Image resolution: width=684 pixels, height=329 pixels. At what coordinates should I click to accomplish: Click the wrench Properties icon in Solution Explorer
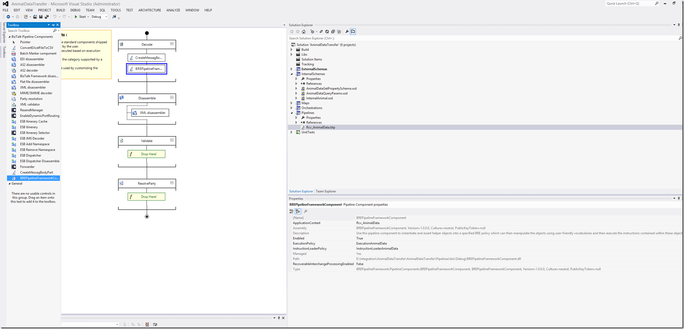click(347, 31)
